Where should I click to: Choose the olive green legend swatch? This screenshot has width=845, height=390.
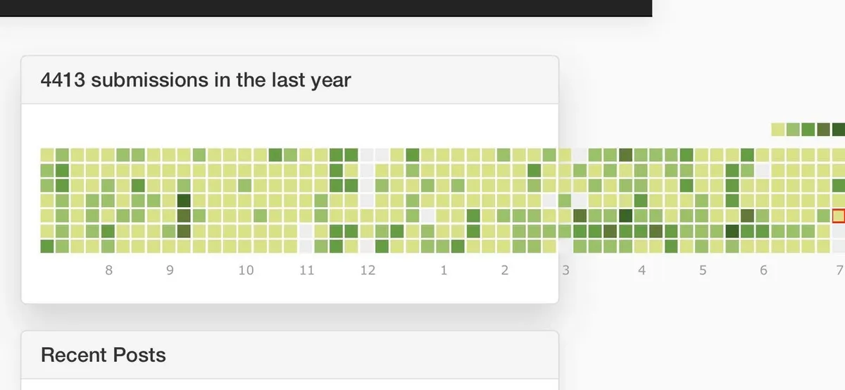[x=823, y=130]
